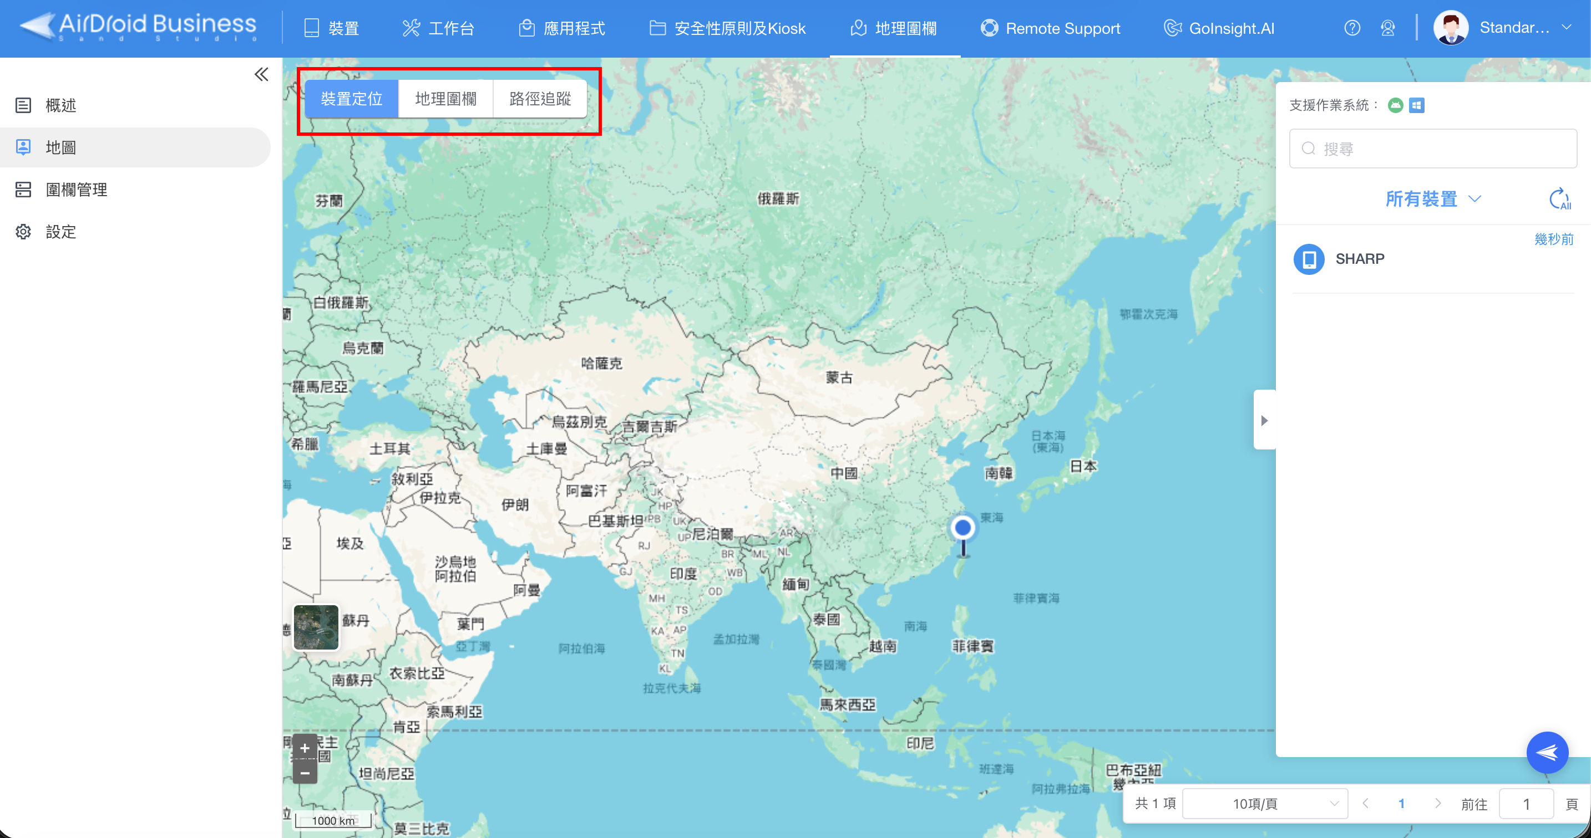Open the 10項/頁 page size dropdown
The image size is (1591, 838).
(1264, 804)
